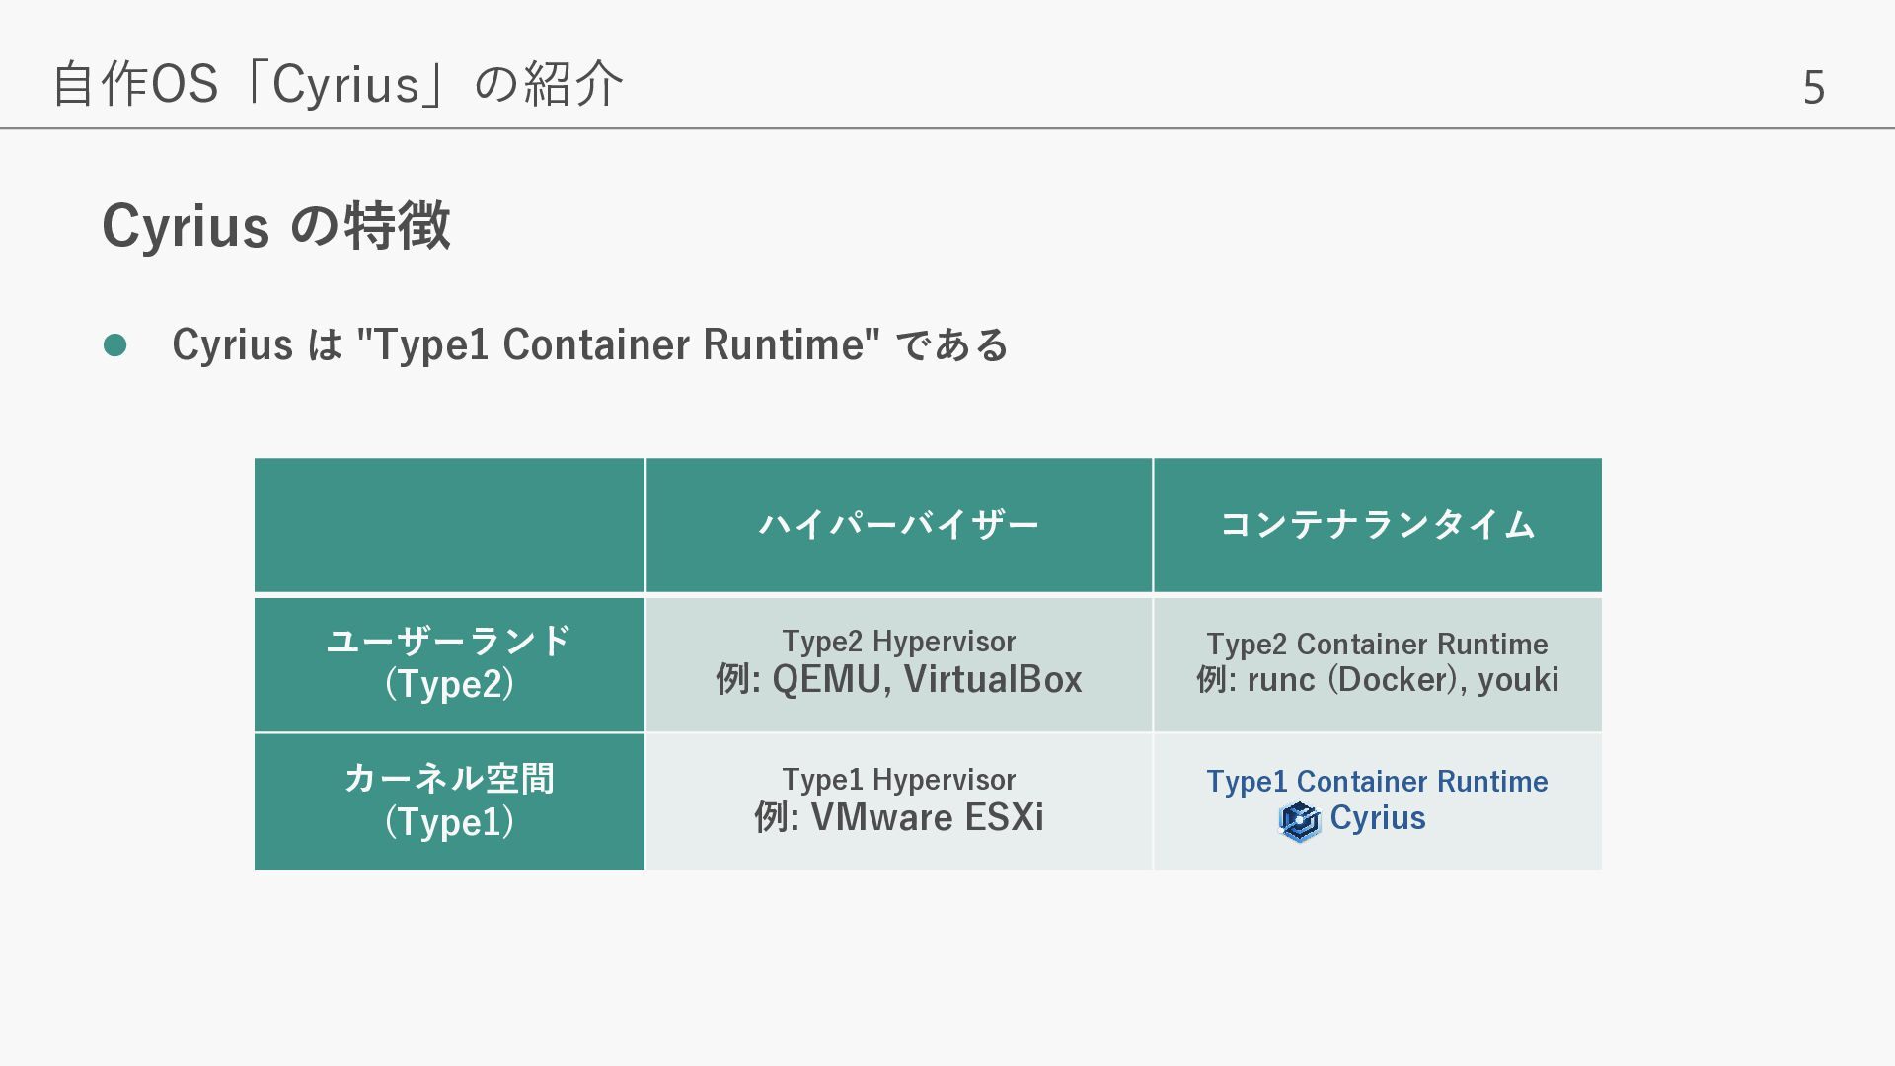1895x1066 pixels.
Task: Select the "例: runc (Docker), youki" text
Action: pos(1377,680)
